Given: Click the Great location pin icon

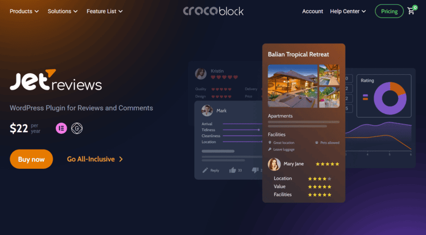Looking at the screenshot, I should pos(270,142).
